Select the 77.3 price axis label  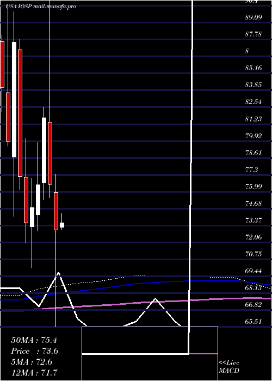(x=252, y=169)
